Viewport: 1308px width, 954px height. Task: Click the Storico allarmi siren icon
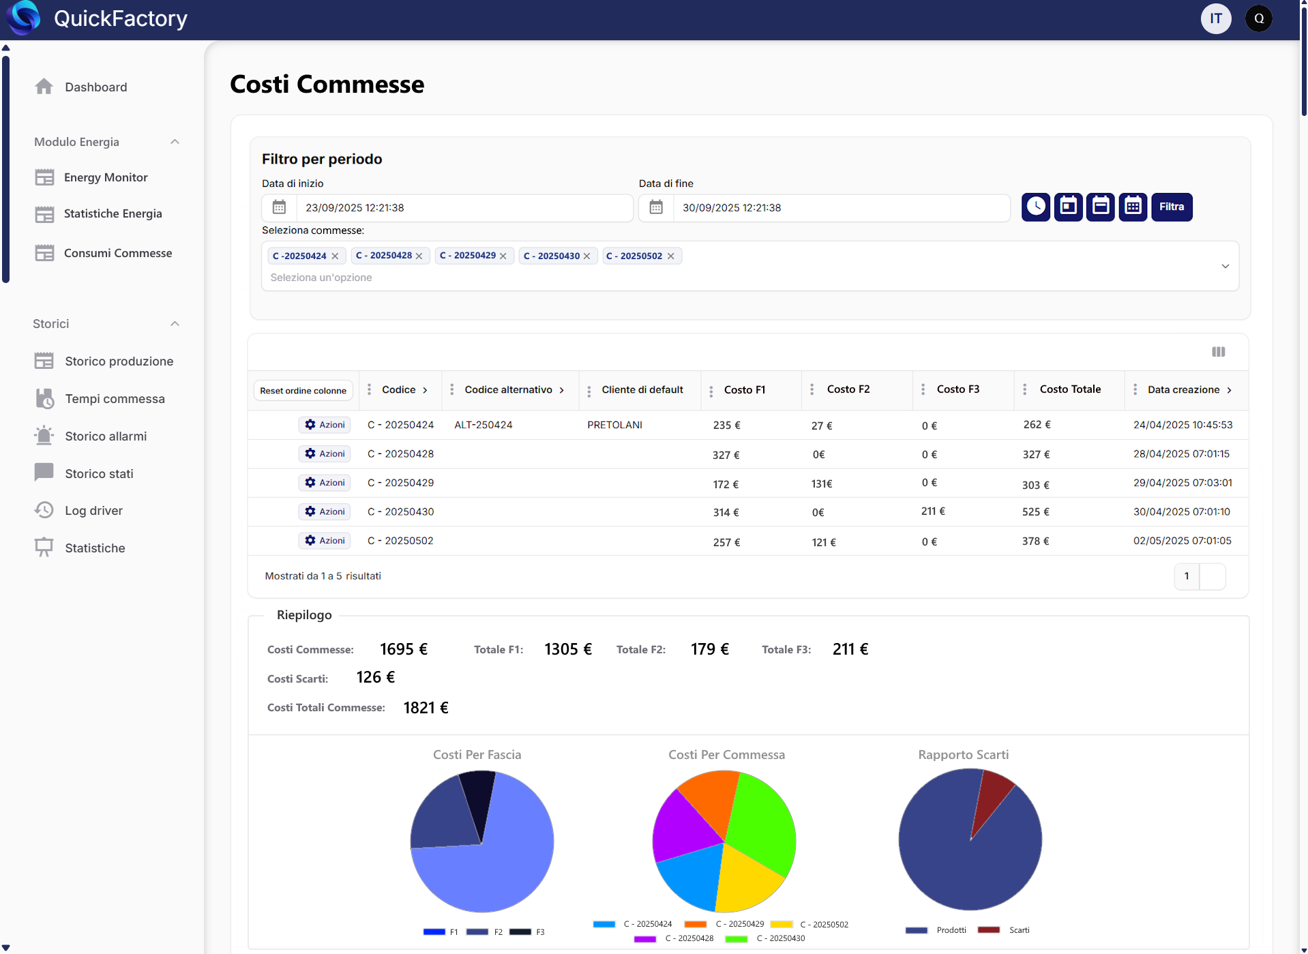[x=44, y=436]
